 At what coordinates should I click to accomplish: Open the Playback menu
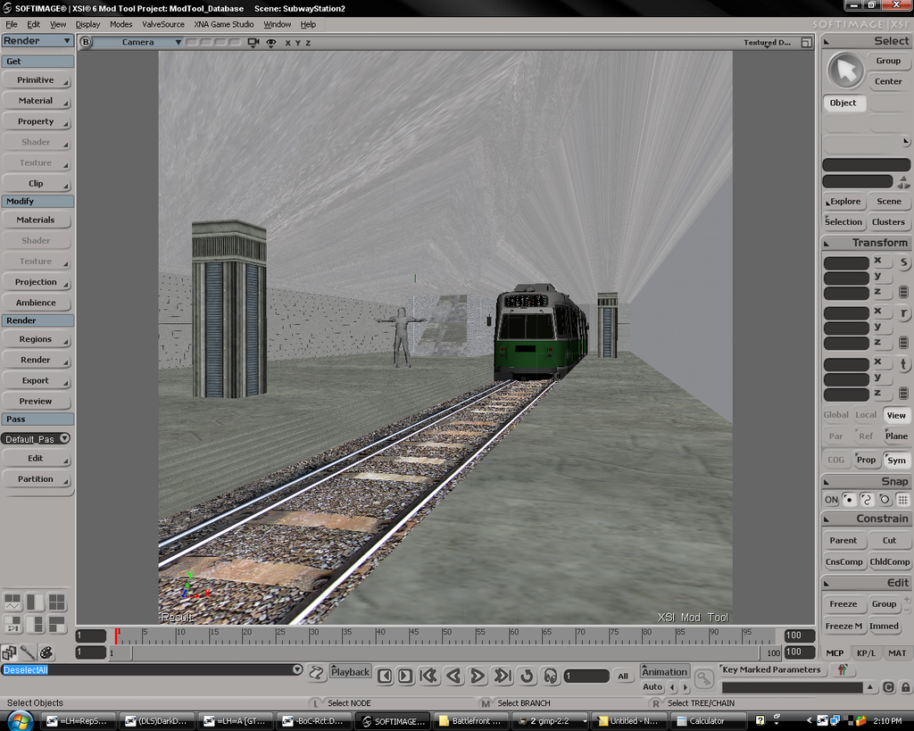click(x=350, y=671)
